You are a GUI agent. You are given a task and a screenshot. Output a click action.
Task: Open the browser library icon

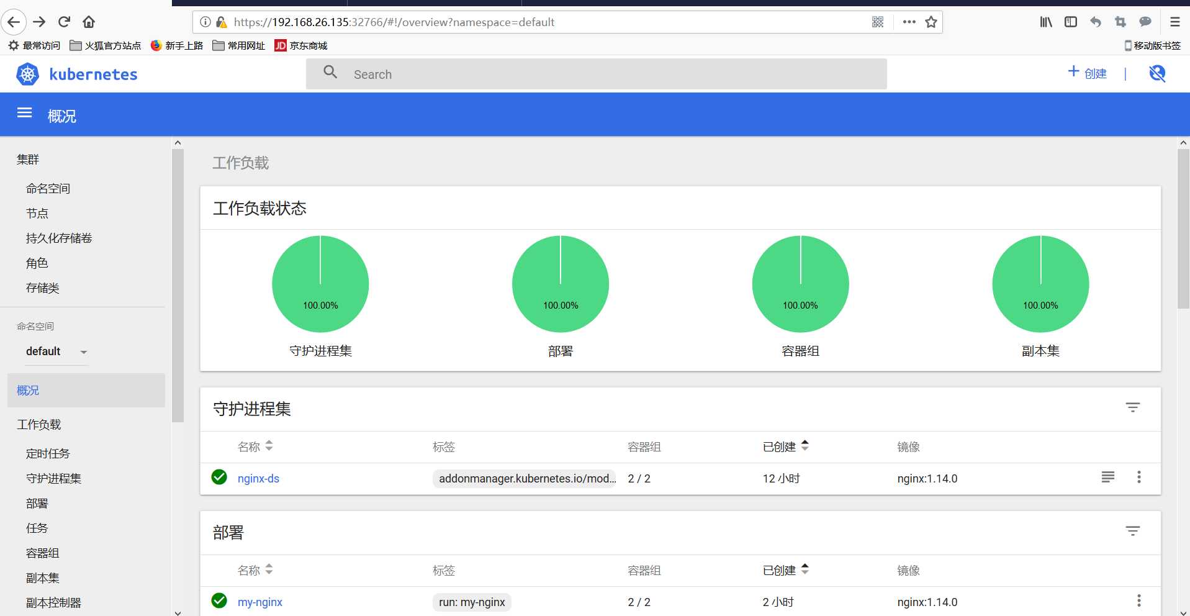1046,22
